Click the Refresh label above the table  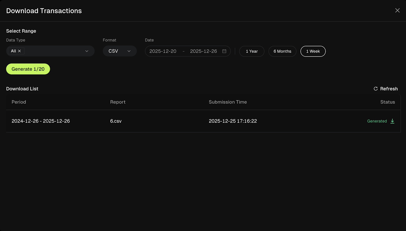coord(389,89)
